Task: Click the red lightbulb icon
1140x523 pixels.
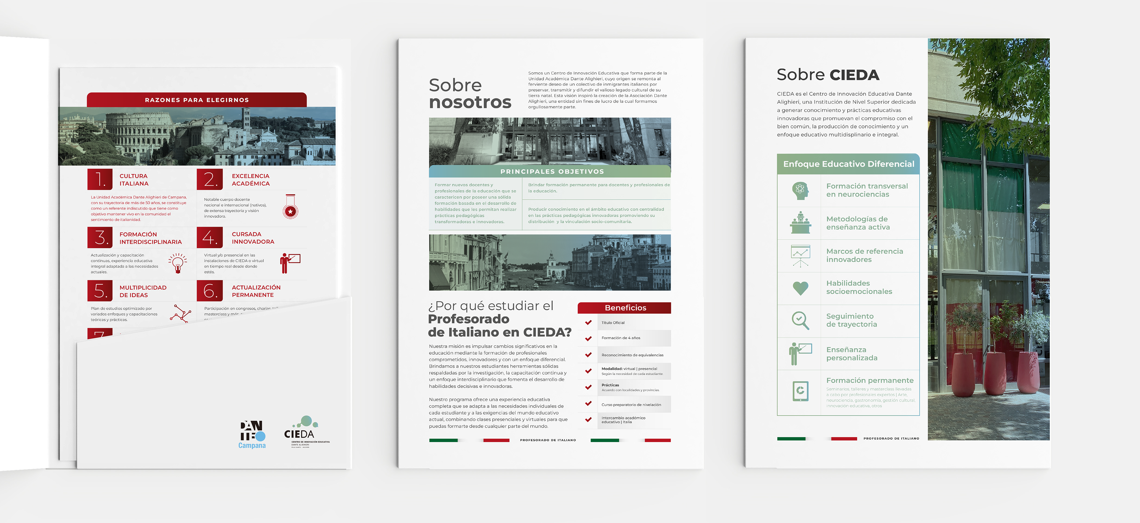Action: point(178,263)
